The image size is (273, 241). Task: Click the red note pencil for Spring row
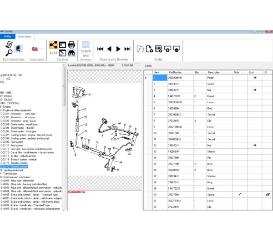point(240,195)
